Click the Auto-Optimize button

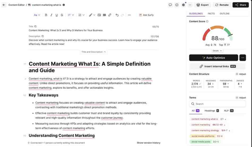(x=214, y=58)
